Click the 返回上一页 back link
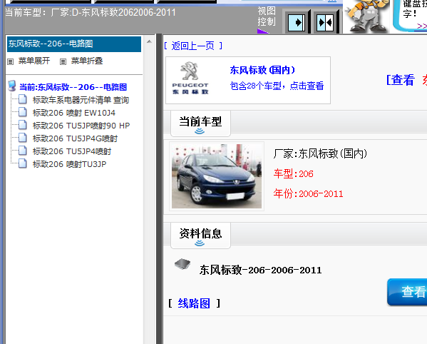The width and height of the screenshot is (427, 344). point(193,46)
